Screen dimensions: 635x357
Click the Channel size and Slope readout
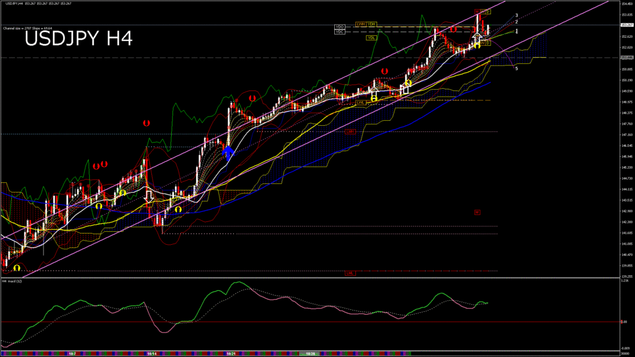tap(27, 28)
